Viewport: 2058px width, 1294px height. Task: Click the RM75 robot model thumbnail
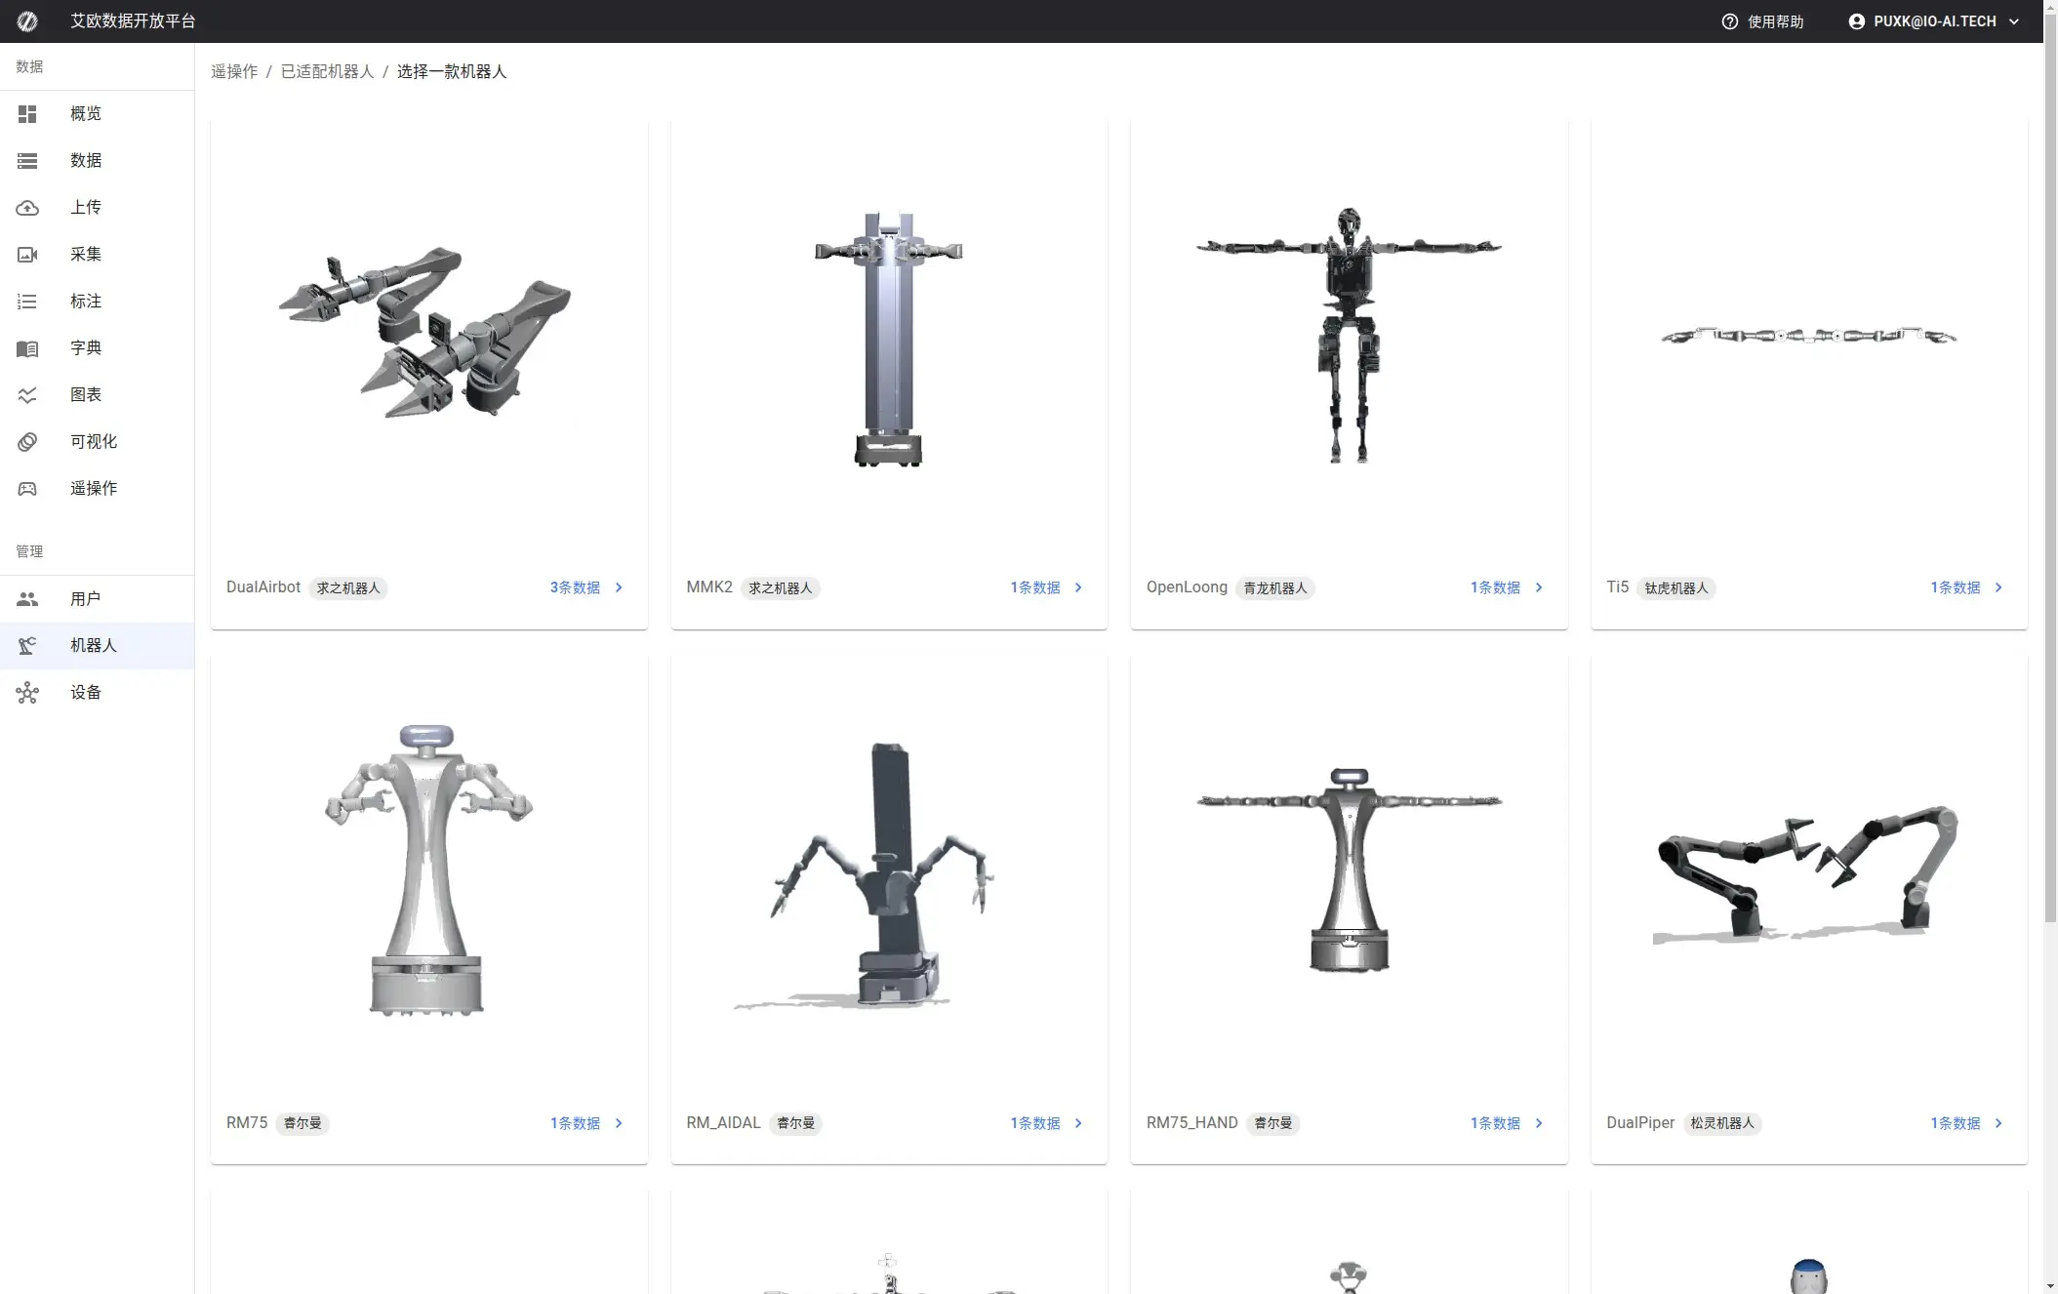pos(427,870)
